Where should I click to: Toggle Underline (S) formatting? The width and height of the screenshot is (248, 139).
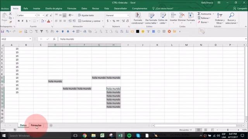pos(27,21)
